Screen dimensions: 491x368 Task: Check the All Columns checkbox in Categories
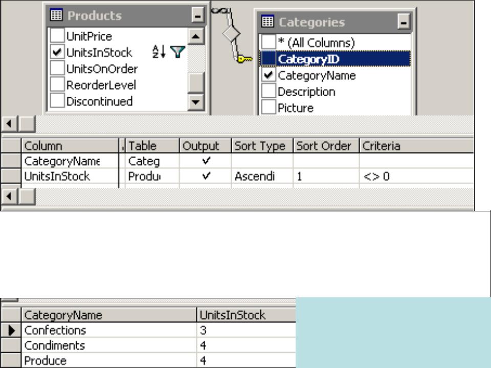coord(269,42)
